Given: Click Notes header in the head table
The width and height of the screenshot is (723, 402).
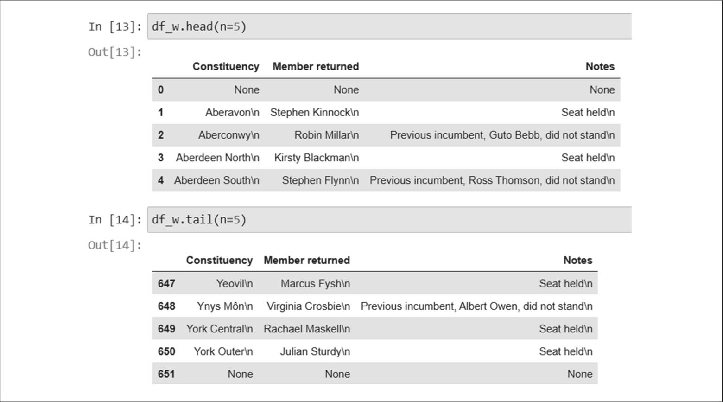Looking at the screenshot, I should [x=600, y=67].
